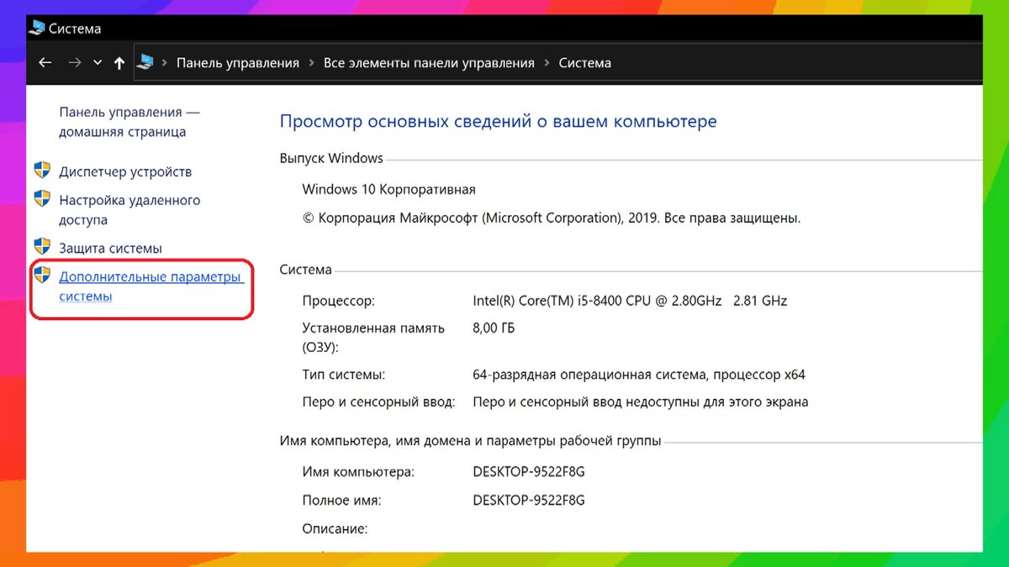
Task: Select Windows 10 Корпоративная text
Action: click(x=388, y=189)
